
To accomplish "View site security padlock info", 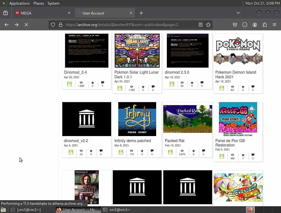I will (x=61, y=25).
